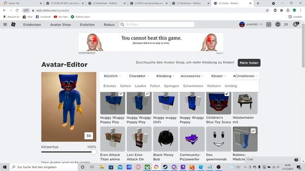Click the Mehr holen button
Image resolution: width=305 pixels, height=171 pixels.
coord(249,63)
